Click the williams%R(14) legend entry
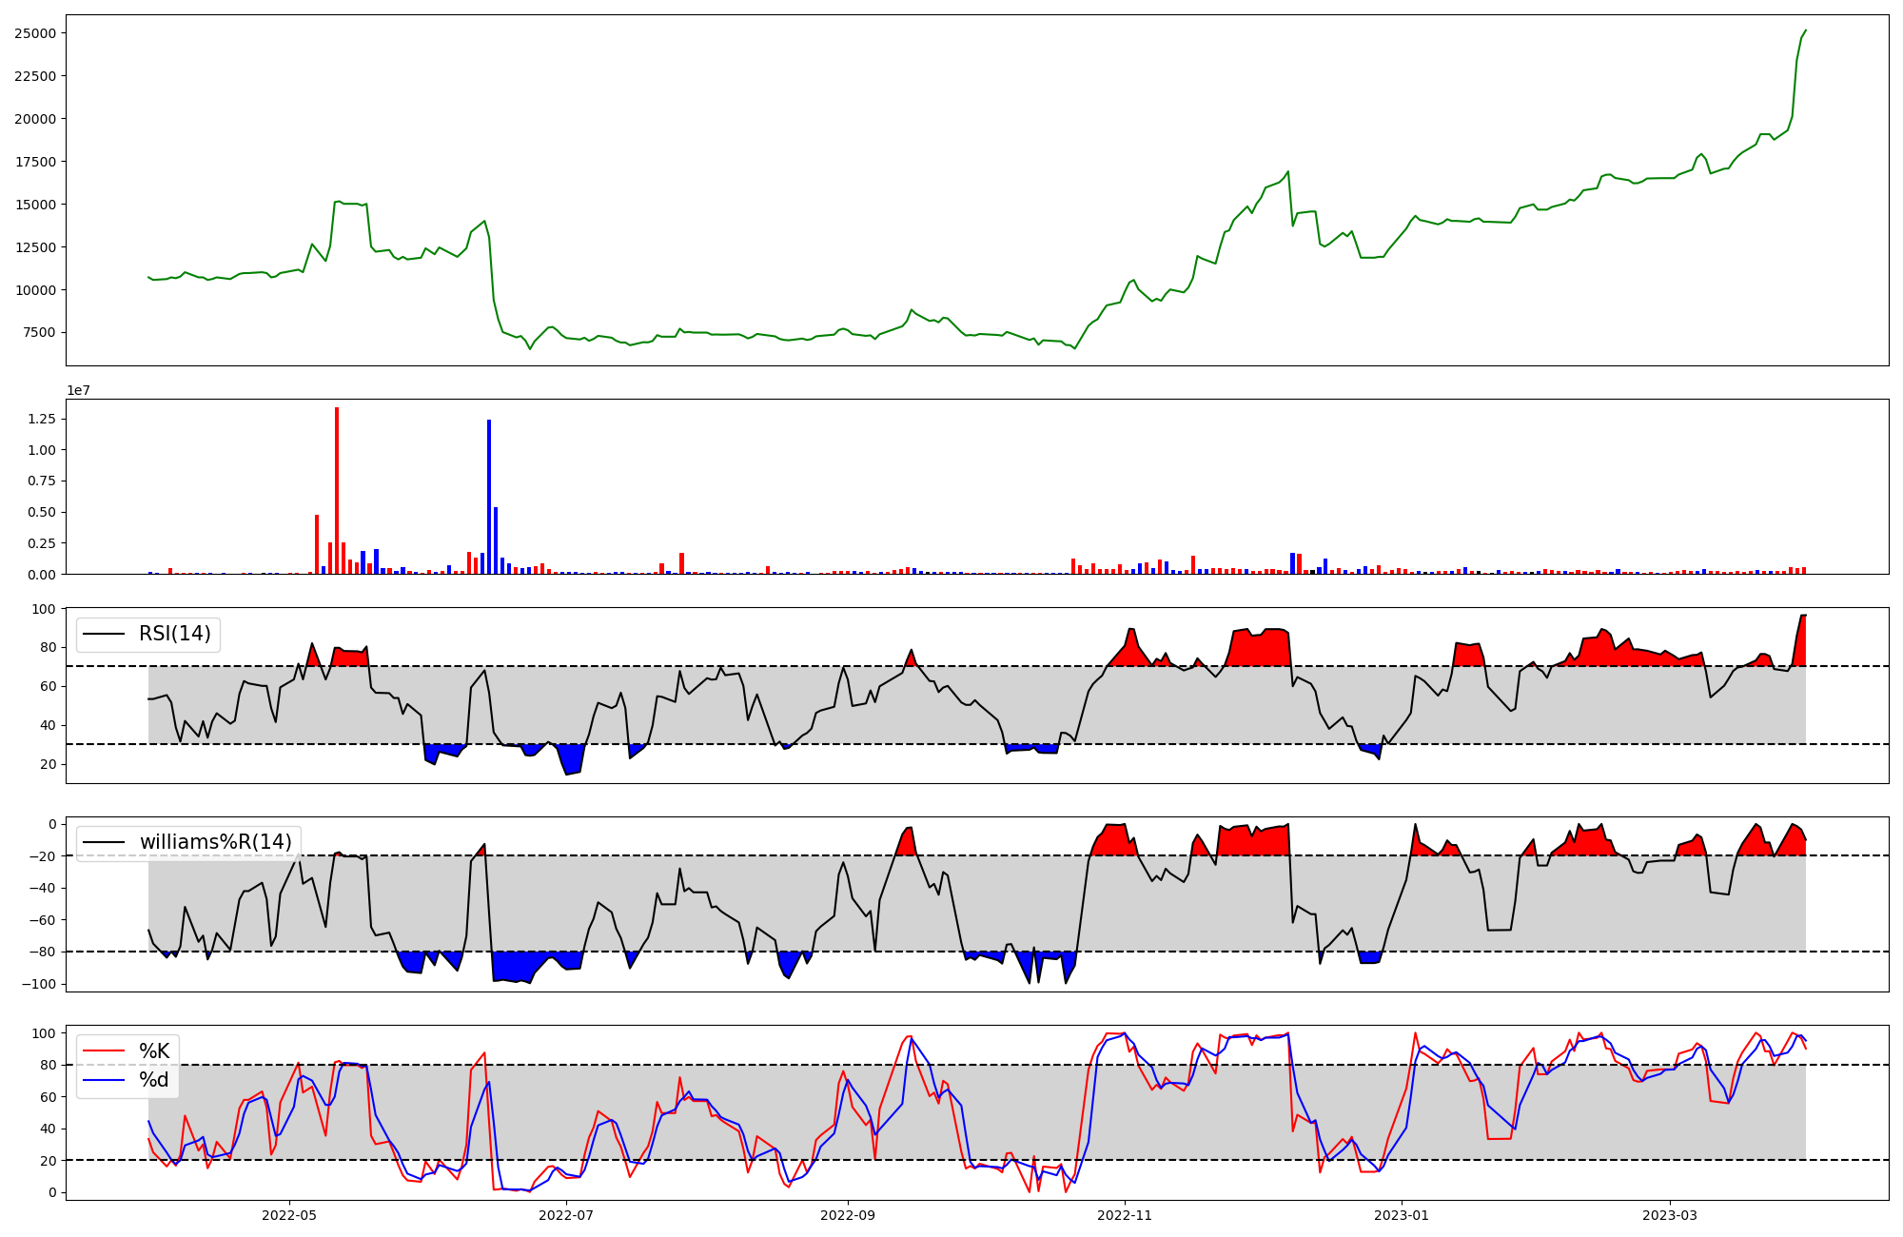This screenshot has height=1237, width=1903. pos(215,842)
